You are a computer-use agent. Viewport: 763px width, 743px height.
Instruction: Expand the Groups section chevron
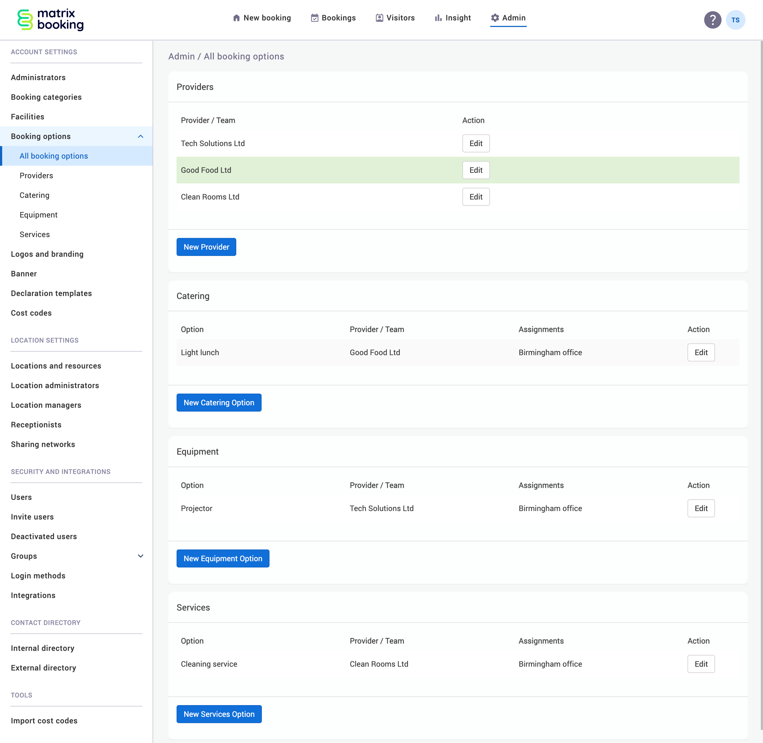click(140, 556)
